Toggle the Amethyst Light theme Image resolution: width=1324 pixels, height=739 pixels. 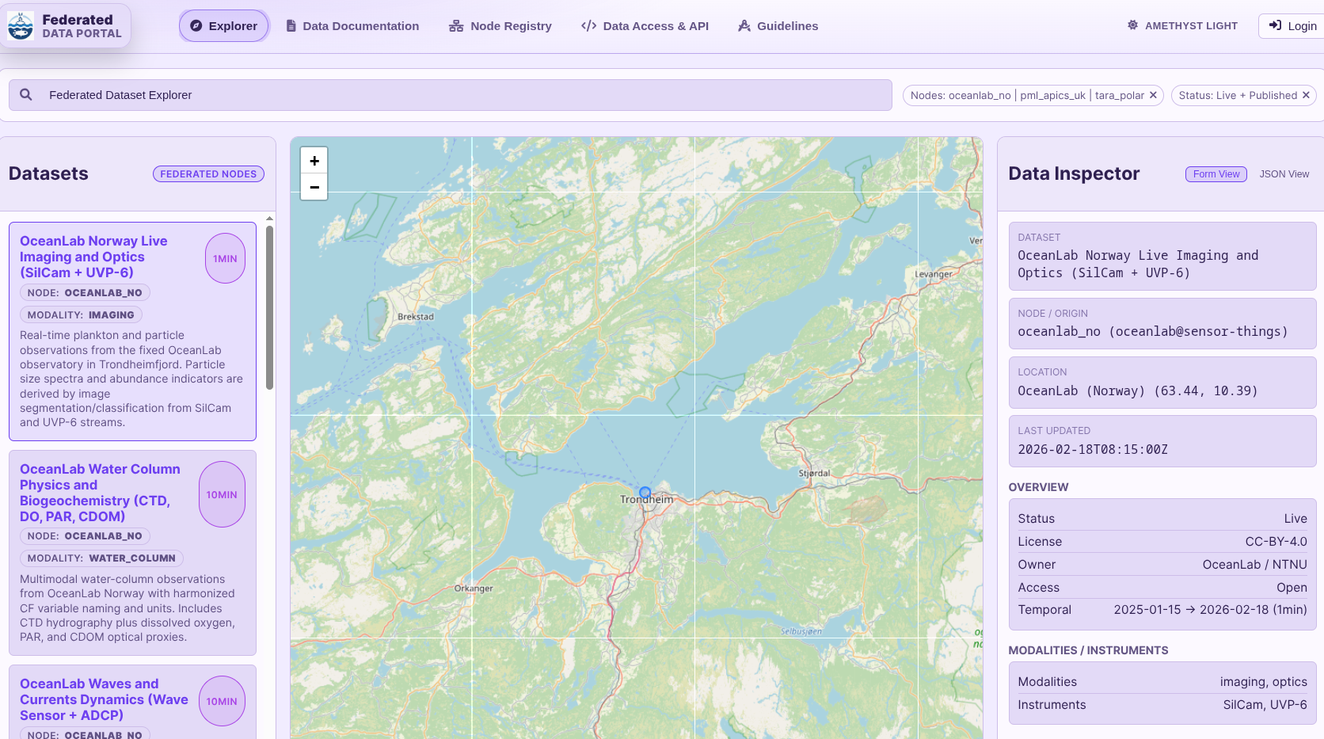1182,26
